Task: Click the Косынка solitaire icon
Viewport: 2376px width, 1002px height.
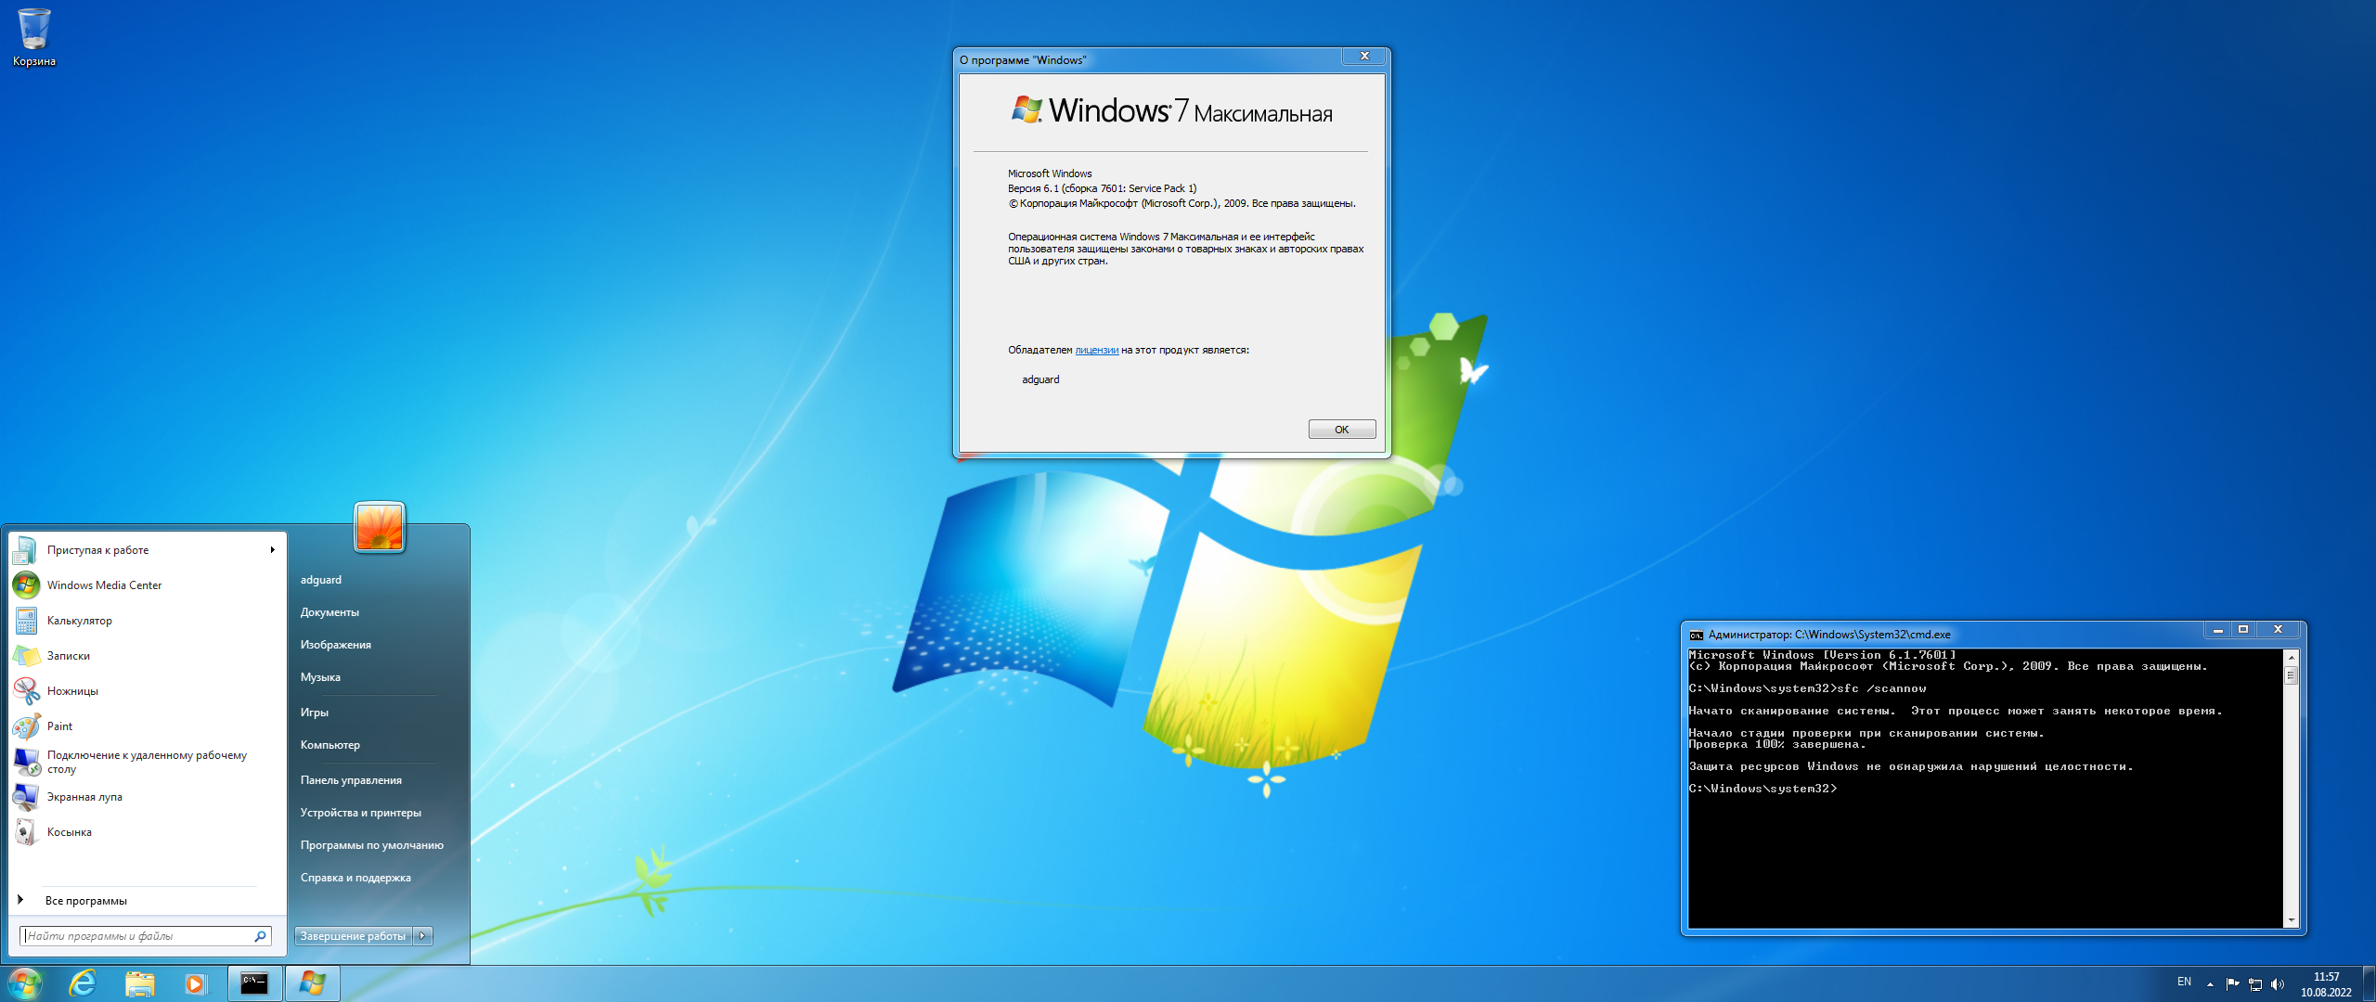Action: [x=25, y=832]
